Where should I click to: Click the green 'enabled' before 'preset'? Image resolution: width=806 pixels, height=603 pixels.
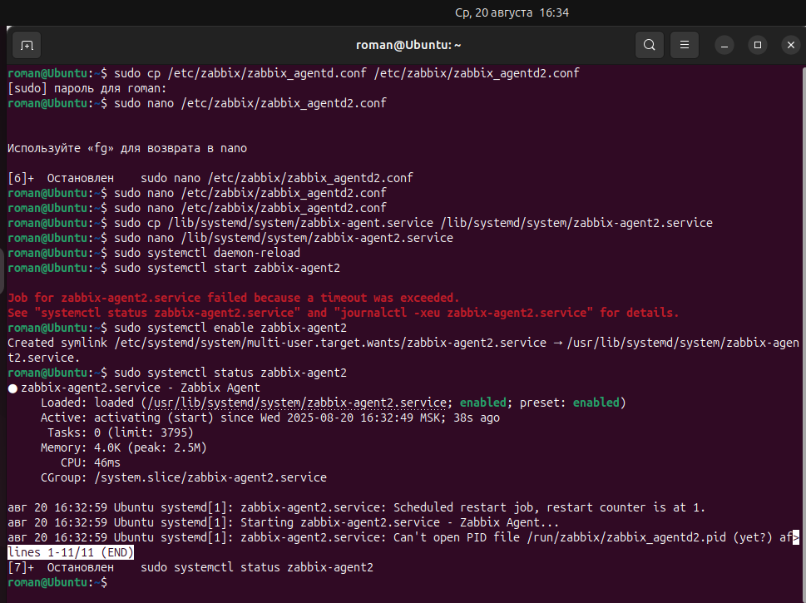point(482,403)
